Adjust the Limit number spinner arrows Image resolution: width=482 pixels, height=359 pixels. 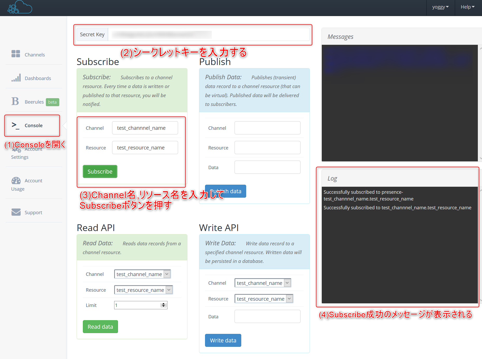163,305
